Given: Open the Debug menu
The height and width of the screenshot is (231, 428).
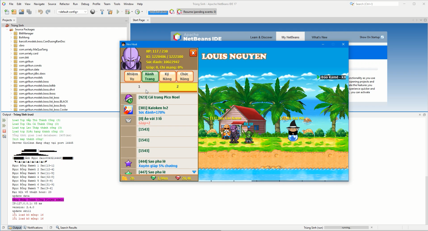Looking at the screenshot, I should click(85, 4).
